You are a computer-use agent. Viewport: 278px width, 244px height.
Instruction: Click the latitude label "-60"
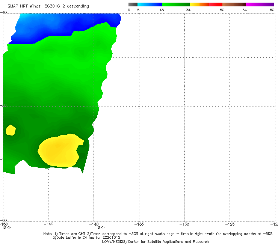point(3,220)
